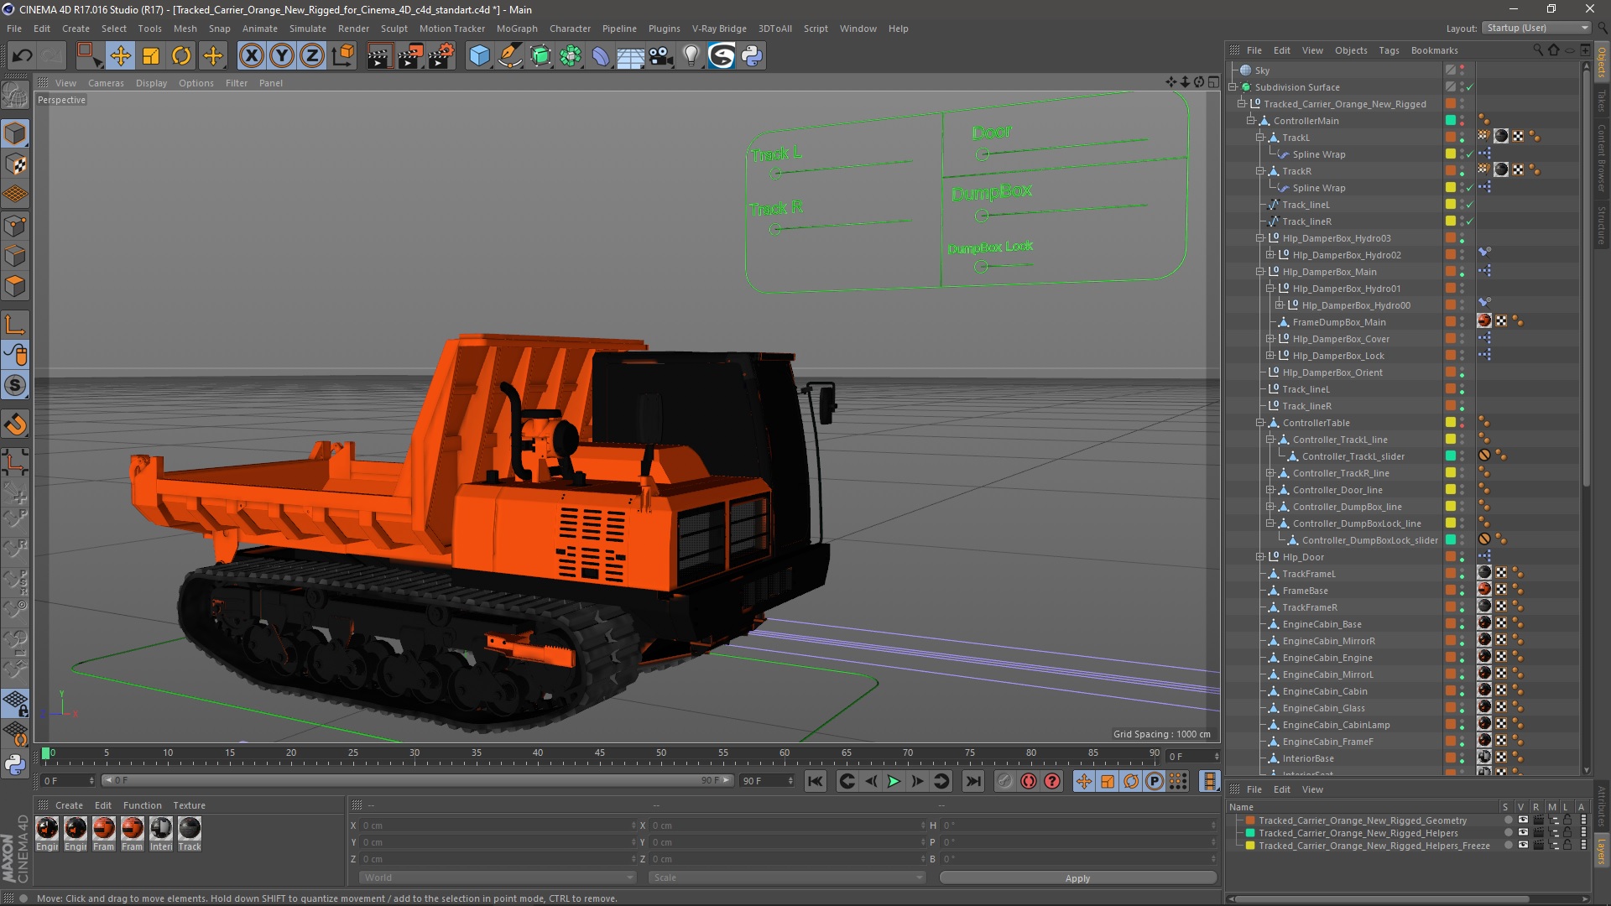Select Texture mode in left palette

[15, 164]
